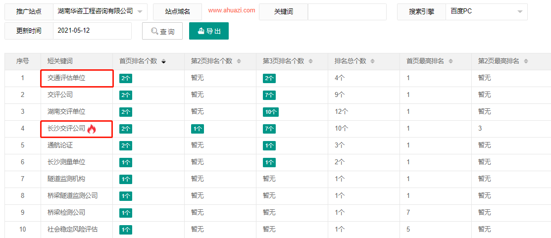Click the 查询 search button
Image resolution: width=551 pixels, height=238 pixels.
[x=162, y=31]
